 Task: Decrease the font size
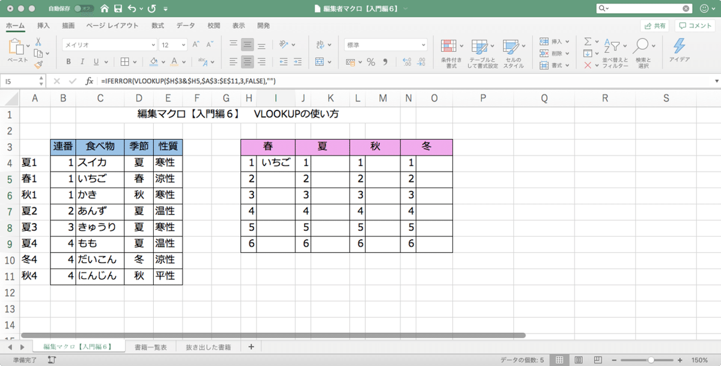tap(208, 45)
